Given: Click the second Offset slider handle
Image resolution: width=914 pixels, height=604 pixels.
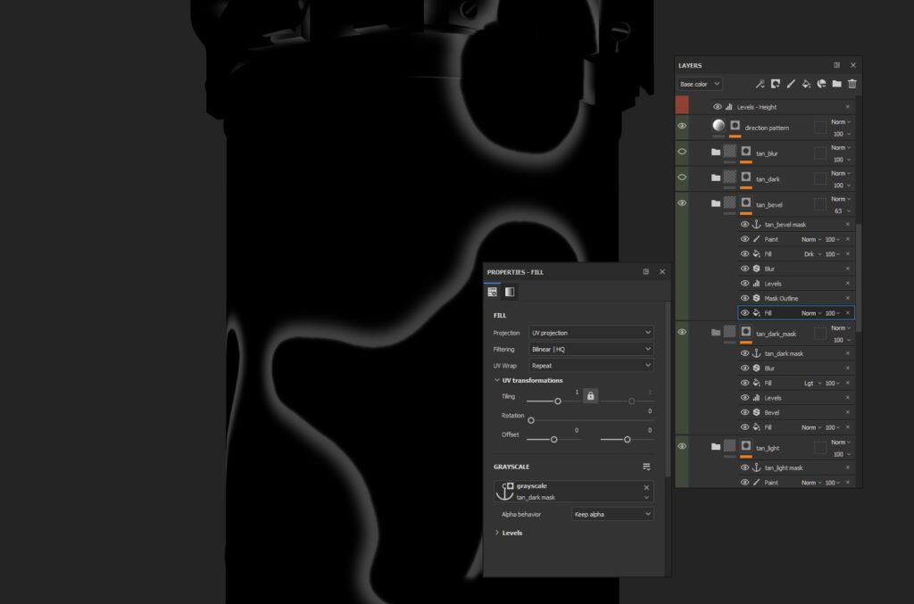Looking at the screenshot, I should point(627,440).
